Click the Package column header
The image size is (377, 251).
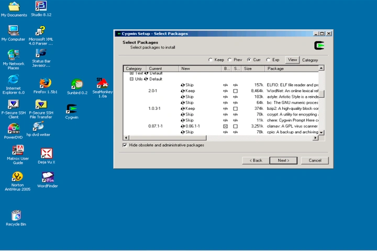pyautogui.click(x=292, y=69)
